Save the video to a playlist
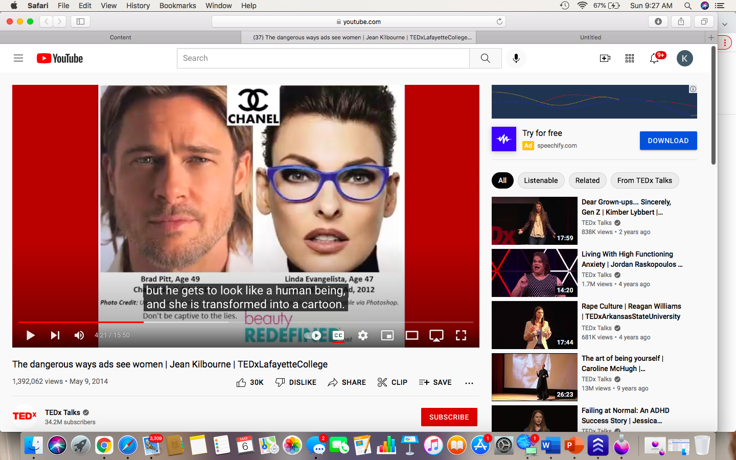The height and width of the screenshot is (460, 736). pyautogui.click(x=435, y=382)
